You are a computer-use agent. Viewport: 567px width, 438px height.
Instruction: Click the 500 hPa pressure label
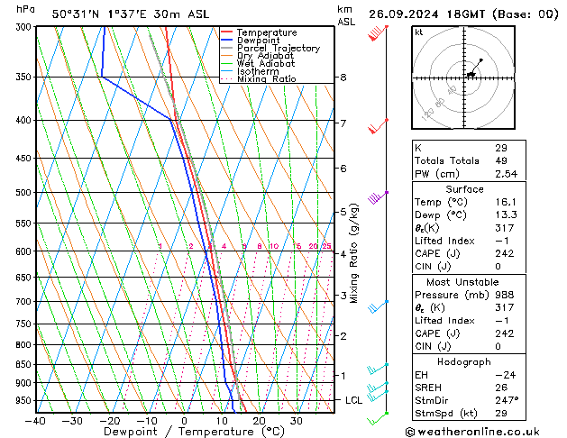(x=25, y=193)
